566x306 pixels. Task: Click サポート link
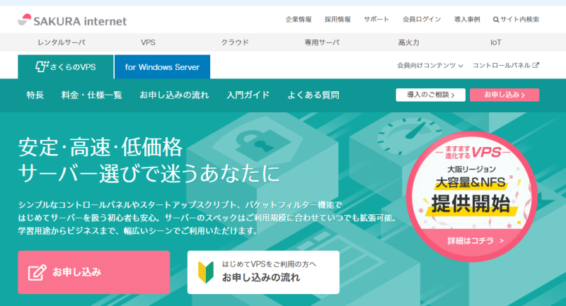click(376, 20)
